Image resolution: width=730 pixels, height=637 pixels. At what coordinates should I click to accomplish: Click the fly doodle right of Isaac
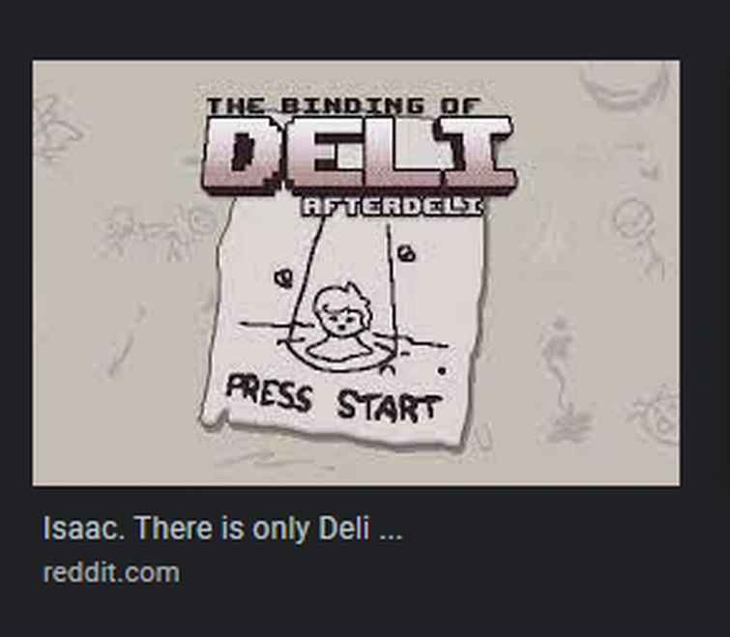tap(406, 251)
